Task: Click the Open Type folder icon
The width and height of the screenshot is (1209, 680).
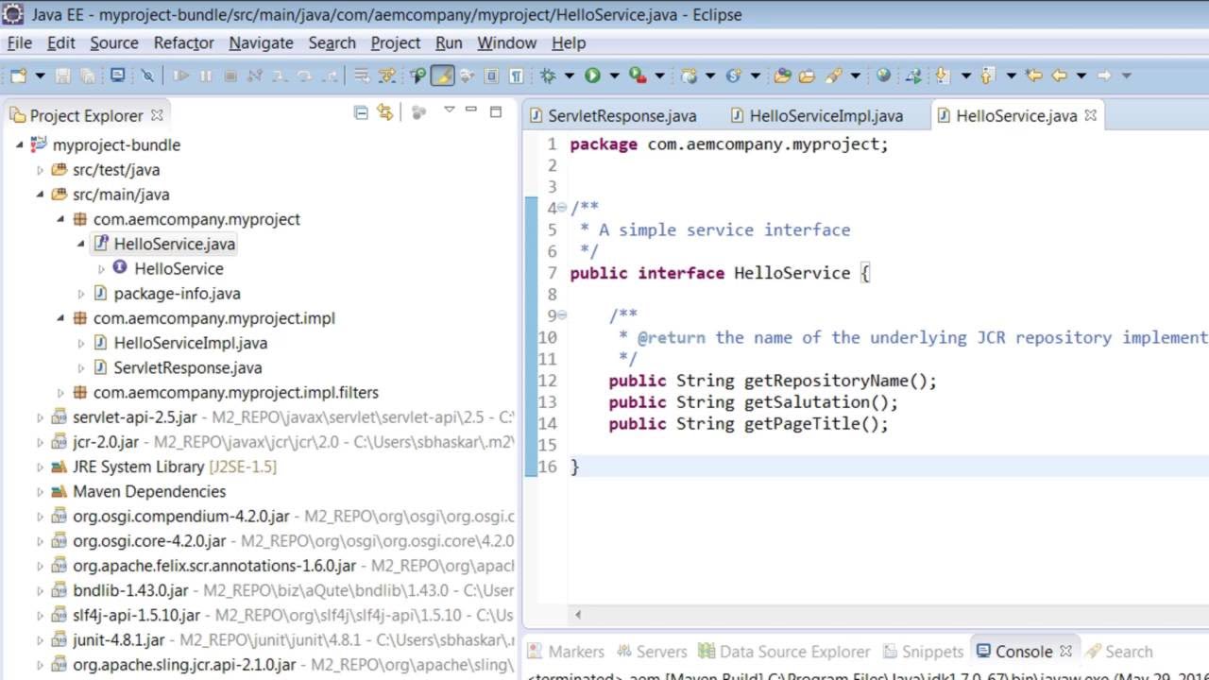Action: click(x=782, y=76)
